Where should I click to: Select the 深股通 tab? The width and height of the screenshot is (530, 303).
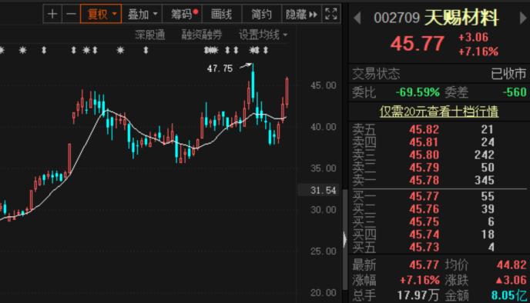pos(149,35)
